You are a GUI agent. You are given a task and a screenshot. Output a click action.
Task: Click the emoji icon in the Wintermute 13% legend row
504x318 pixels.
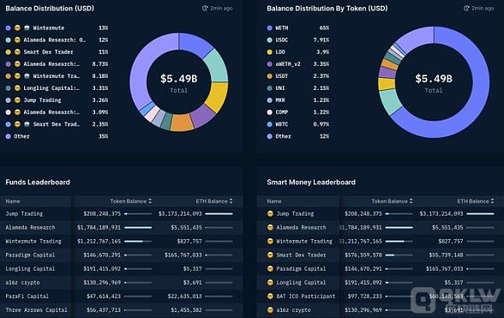[x=17, y=28]
